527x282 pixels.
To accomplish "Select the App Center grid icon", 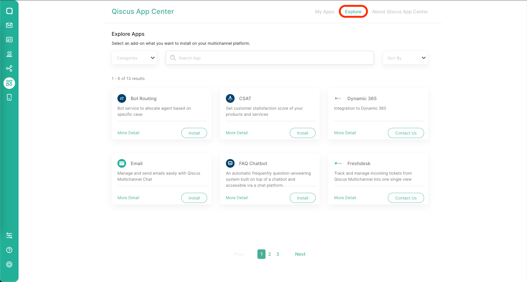I will pos(9,83).
